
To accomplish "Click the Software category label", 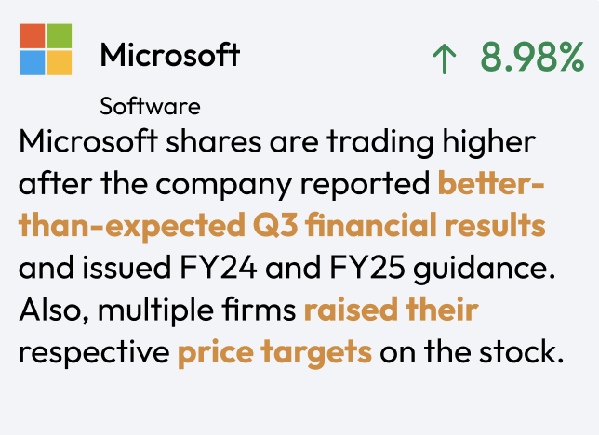I will point(150,106).
